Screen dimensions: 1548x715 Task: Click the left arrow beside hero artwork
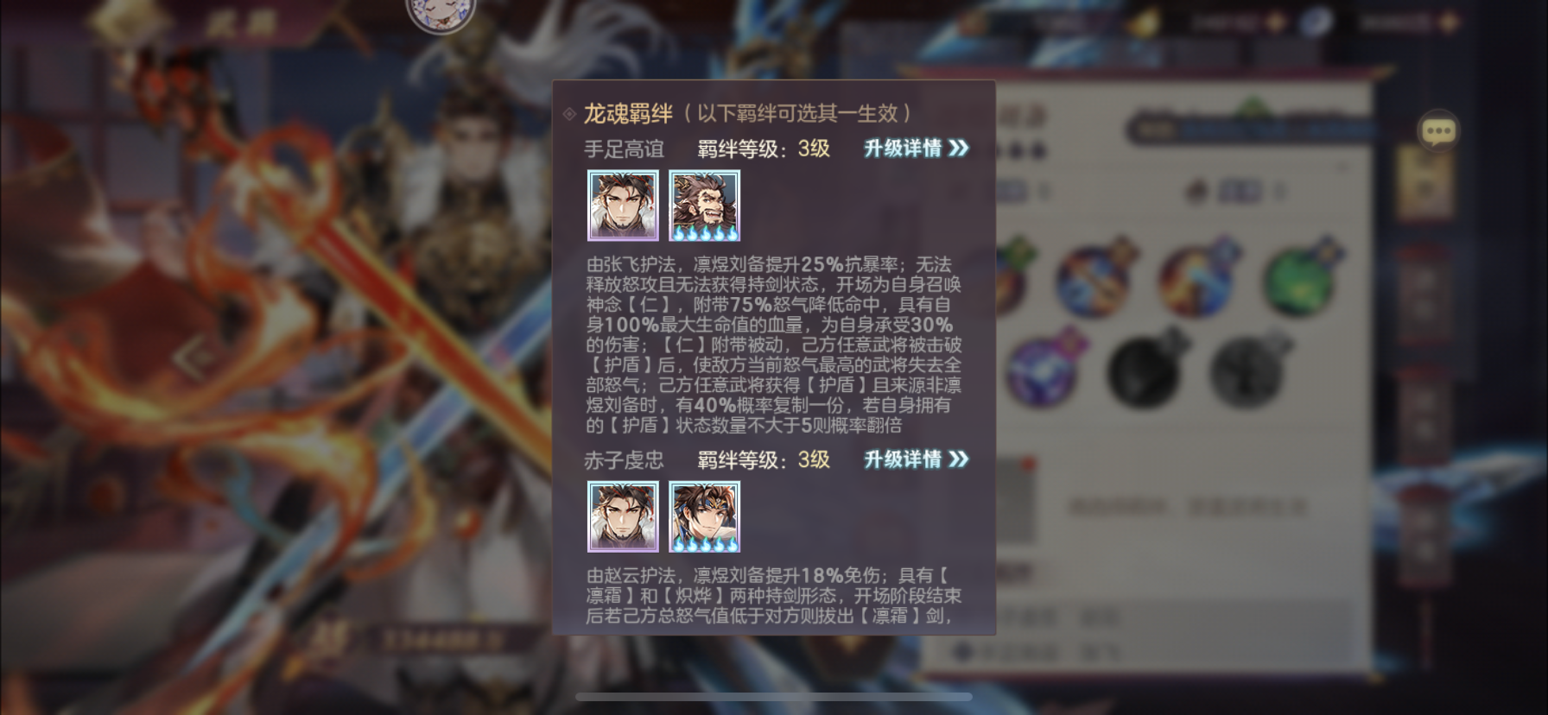coord(192,356)
